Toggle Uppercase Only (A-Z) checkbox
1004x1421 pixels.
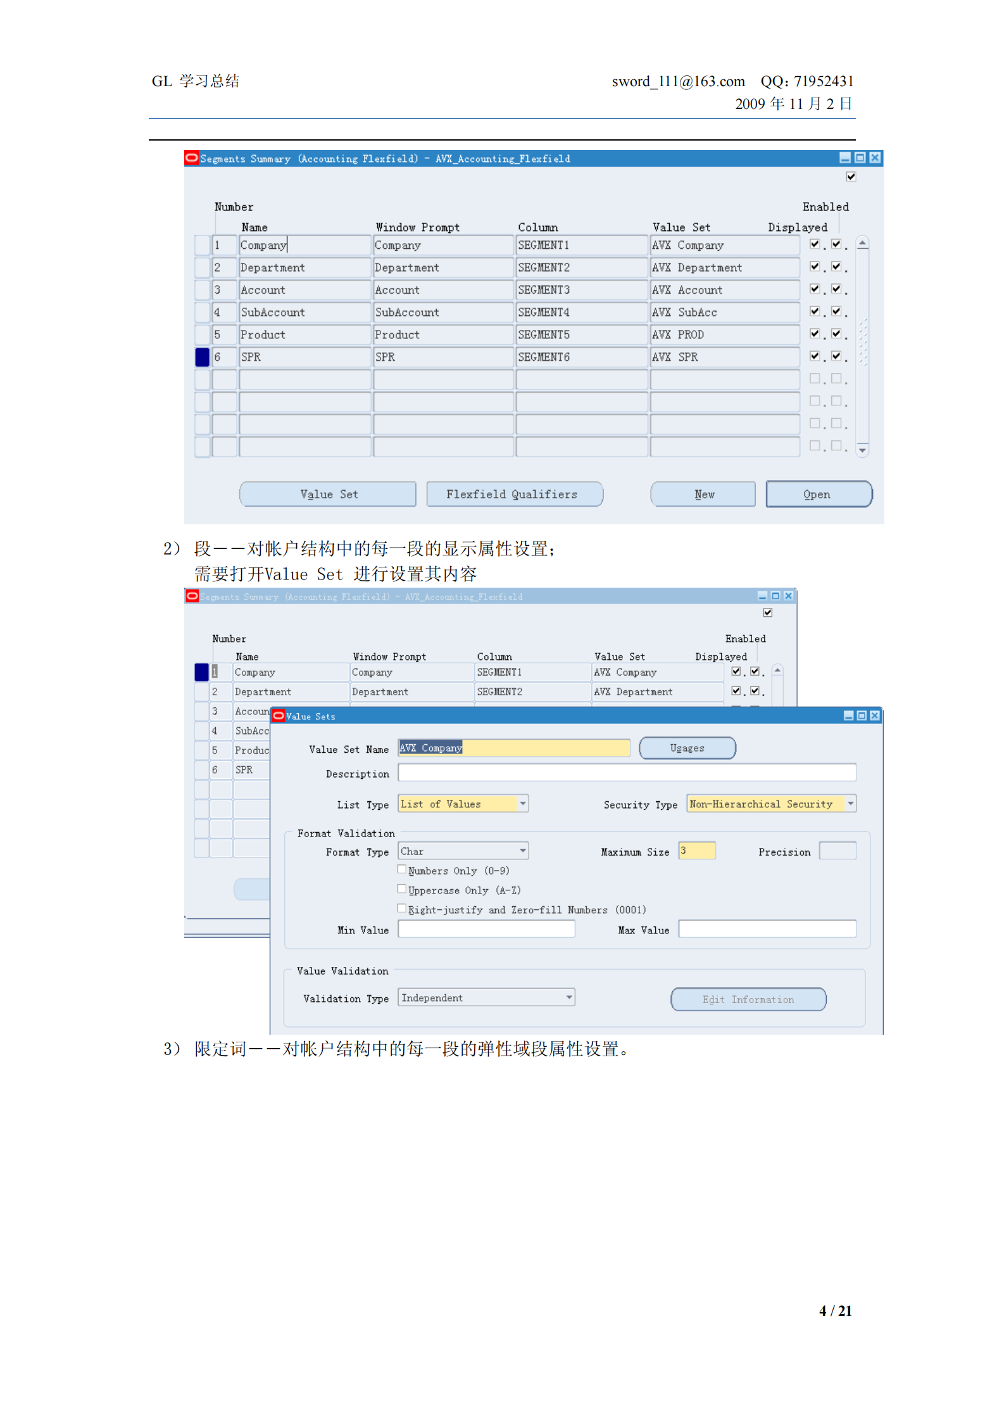click(402, 889)
